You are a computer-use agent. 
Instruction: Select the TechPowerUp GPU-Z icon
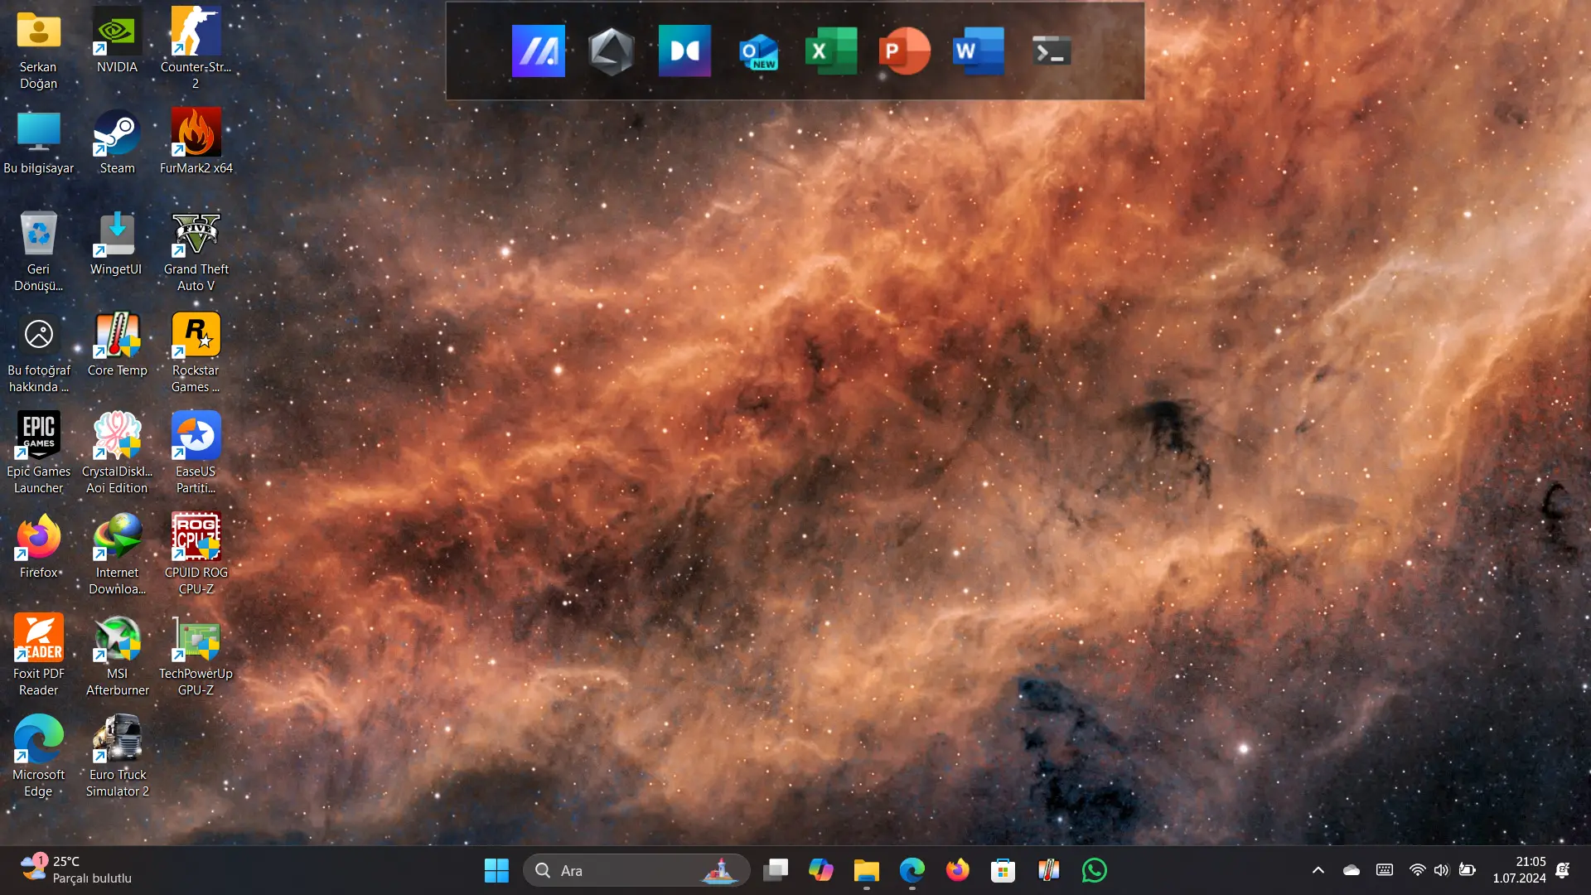[196, 656]
